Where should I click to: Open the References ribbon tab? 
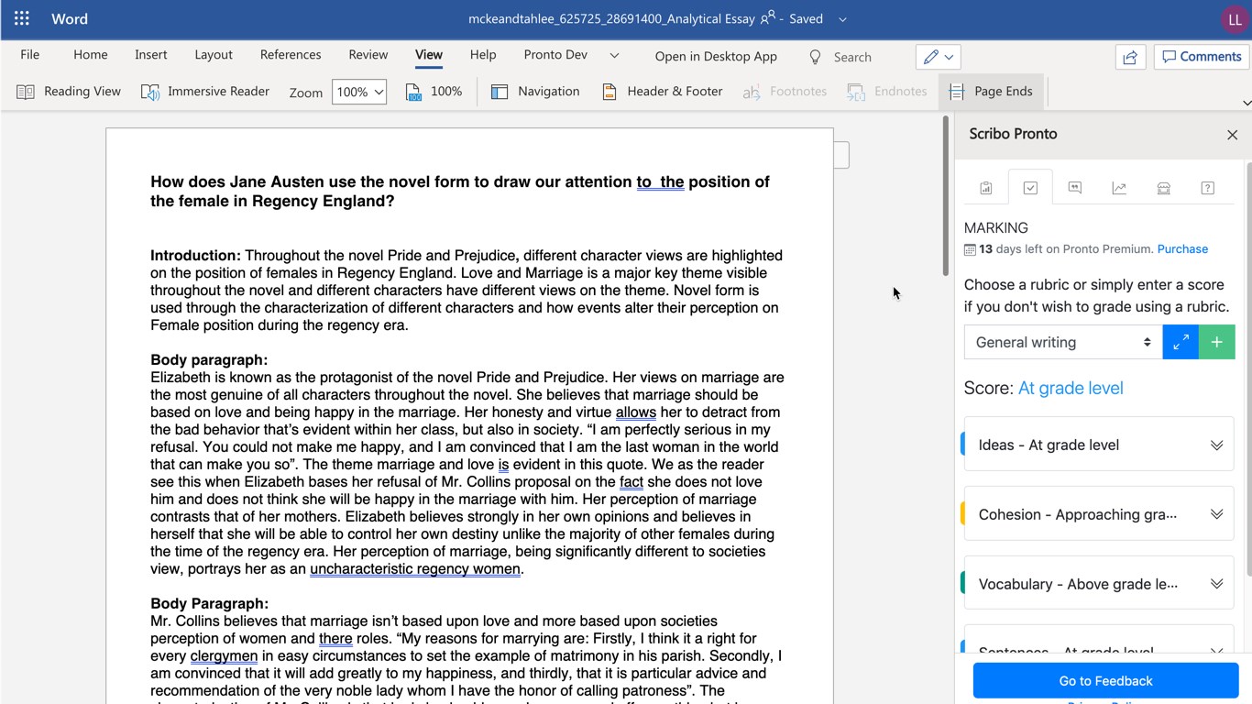(291, 54)
